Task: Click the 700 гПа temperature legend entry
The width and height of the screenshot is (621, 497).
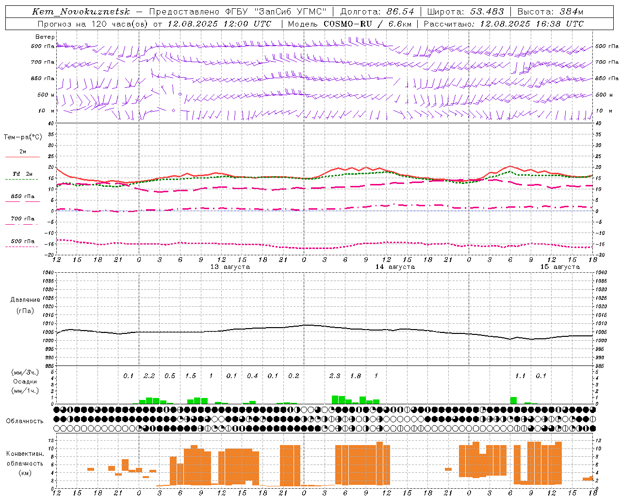Action: pyautogui.click(x=23, y=219)
